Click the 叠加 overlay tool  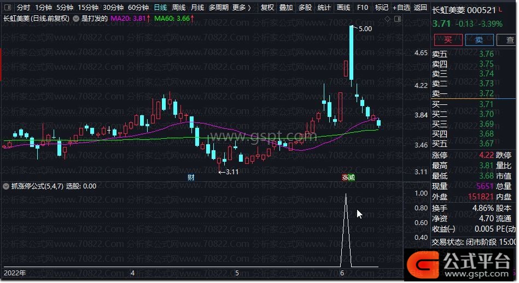pyautogui.click(x=286, y=7)
